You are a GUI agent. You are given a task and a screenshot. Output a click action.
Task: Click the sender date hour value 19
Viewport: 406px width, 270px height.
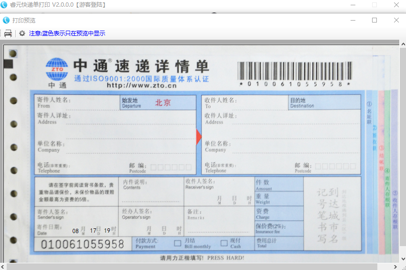click(x=107, y=231)
